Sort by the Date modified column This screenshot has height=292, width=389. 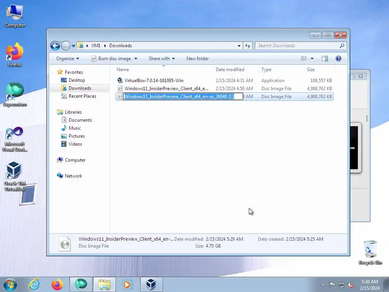pyautogui.click(x=236, y=70)
